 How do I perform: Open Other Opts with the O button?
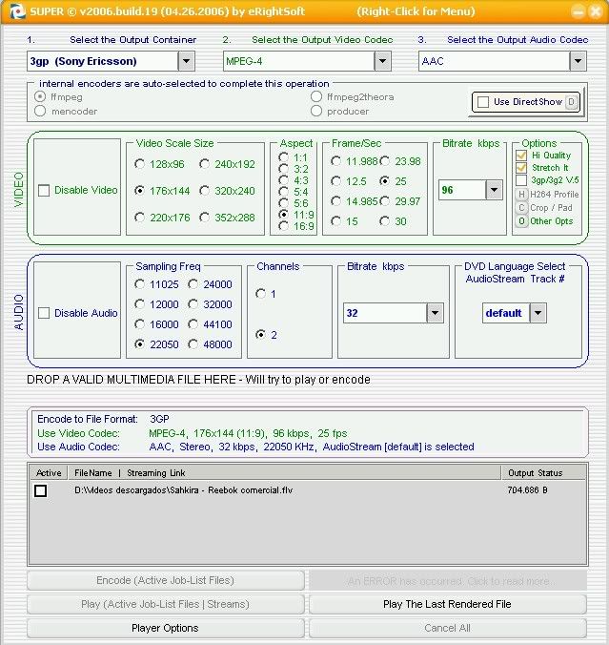click(521, 221)
